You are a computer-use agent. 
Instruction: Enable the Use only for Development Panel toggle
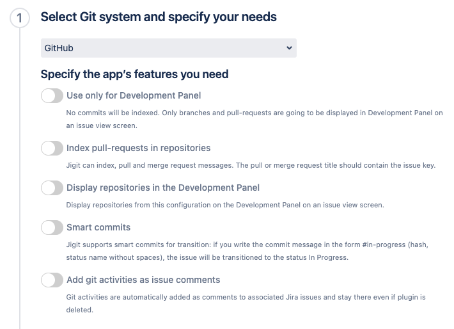click(52, 95)
